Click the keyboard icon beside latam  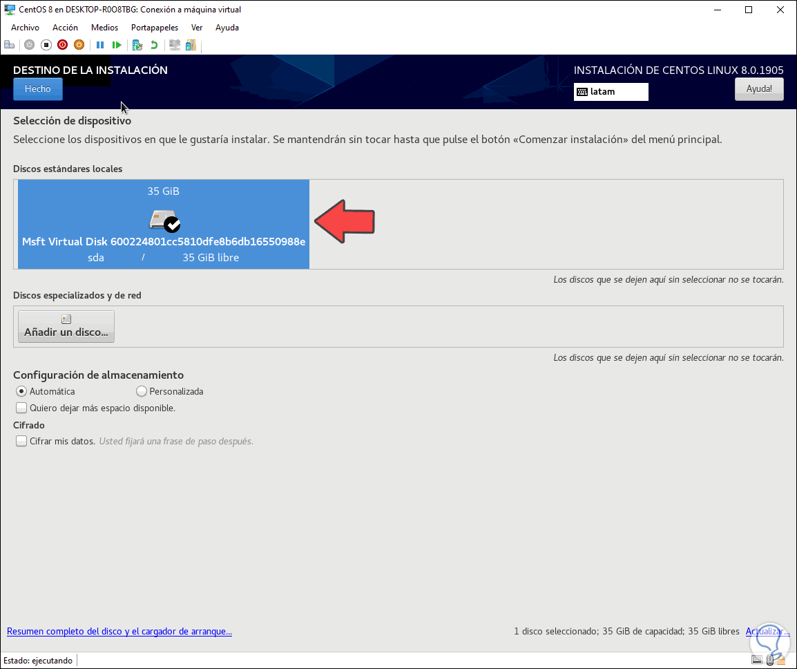tap(582, 92)
